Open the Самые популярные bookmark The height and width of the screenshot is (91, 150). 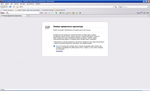pos(33,10)
